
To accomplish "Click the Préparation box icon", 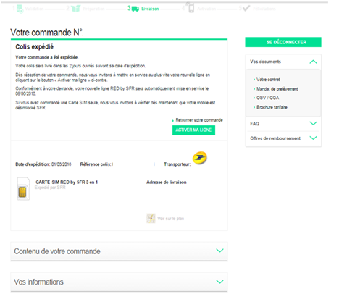I will (x=75, y=9).
